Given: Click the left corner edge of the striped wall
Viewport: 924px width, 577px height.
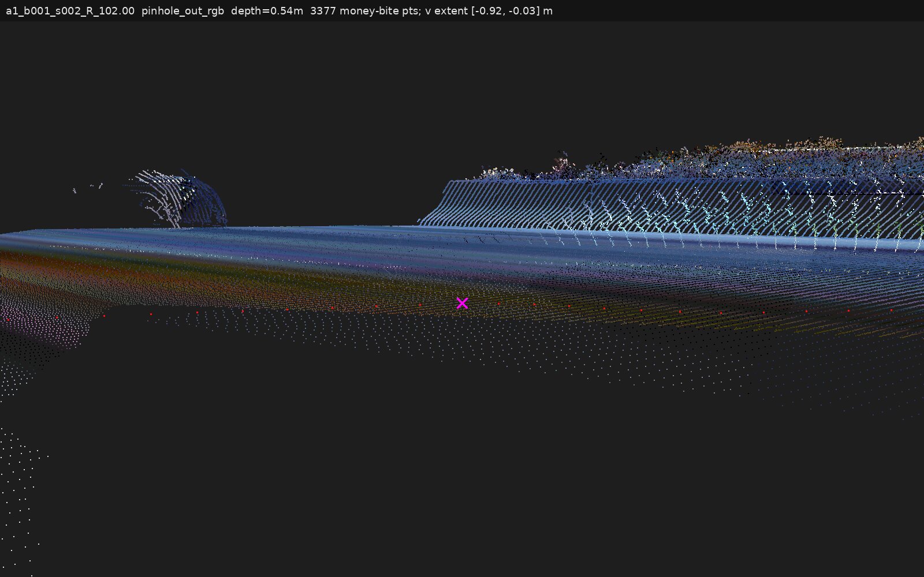Looking at the screenshot, I should click(433, 205).
